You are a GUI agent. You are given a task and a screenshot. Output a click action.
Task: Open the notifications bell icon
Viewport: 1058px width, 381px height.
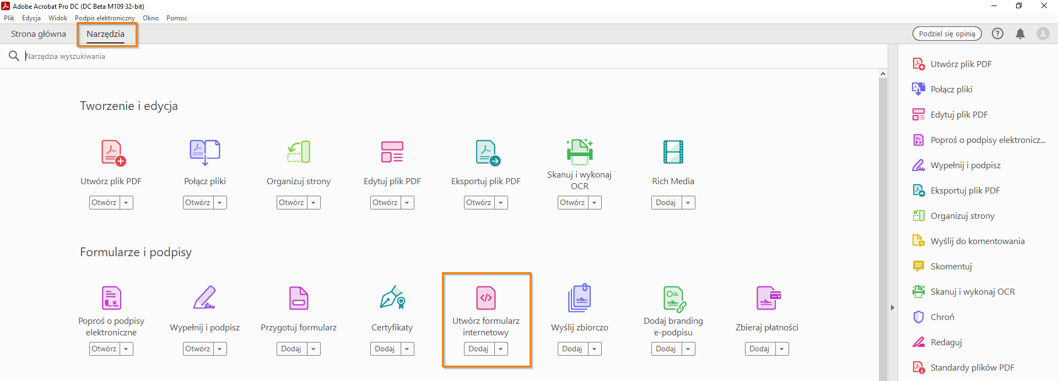1020,34
